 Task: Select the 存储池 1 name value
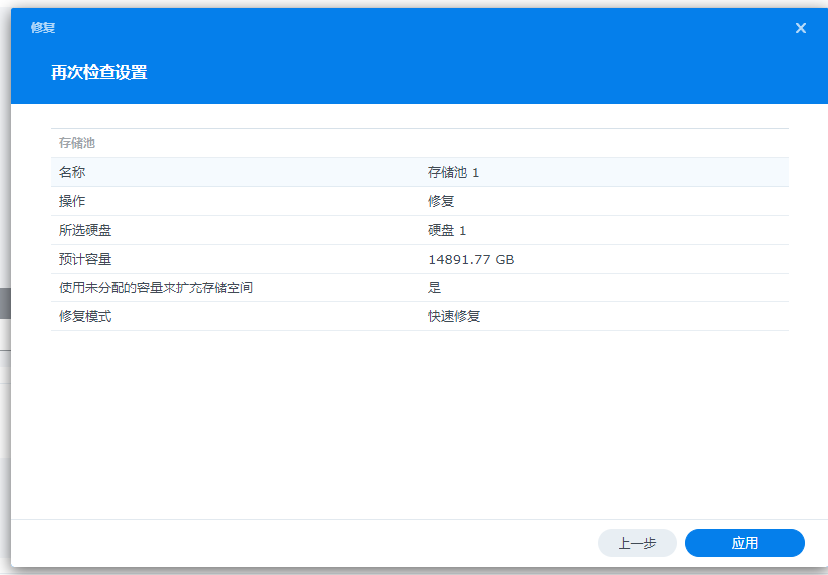(x=453, y=172)
